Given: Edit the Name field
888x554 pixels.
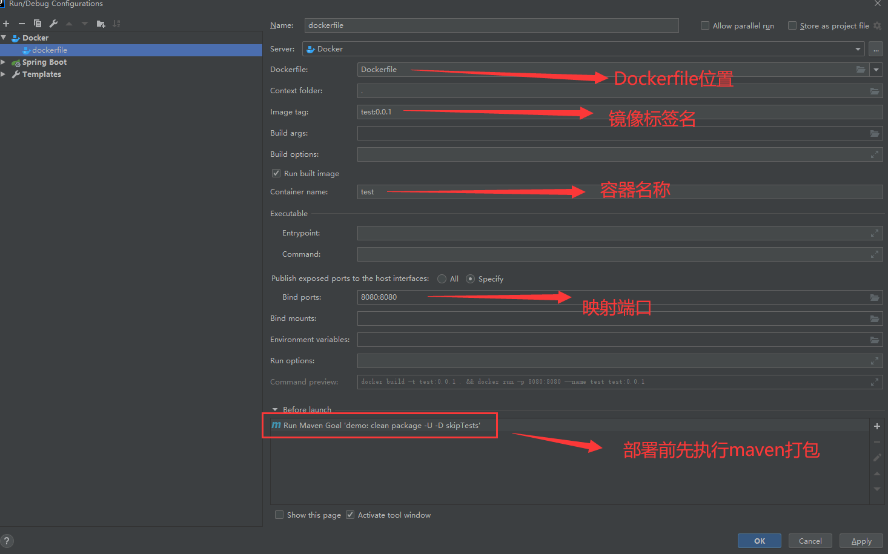Looking at the screenshot, I should (491, 25).
